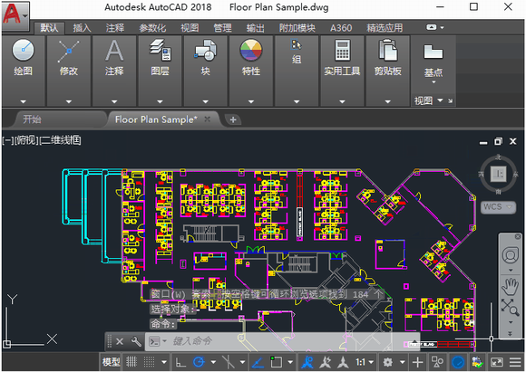526x372 pixels.
Task: Switch to the 插入 ribbon tab
Action: tap(82, 28)
